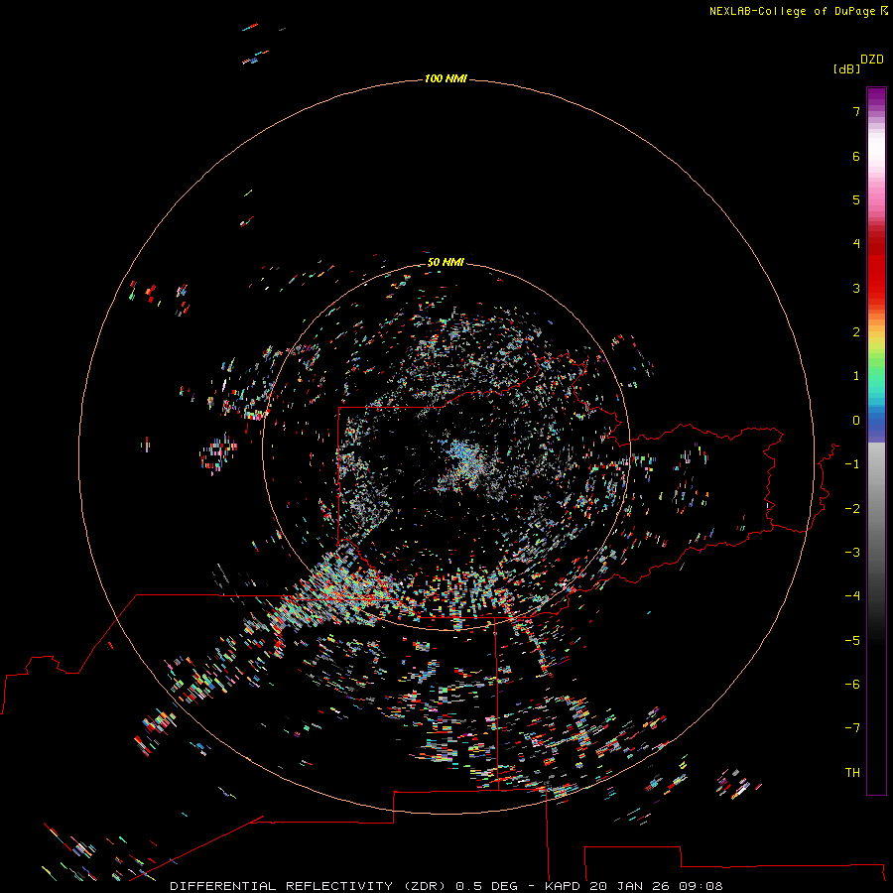Image resolution: width=893 pixels, height=893 pixels.
Task: Click the differential reflectivity product caption at bottom
Action: pos(446,886)
